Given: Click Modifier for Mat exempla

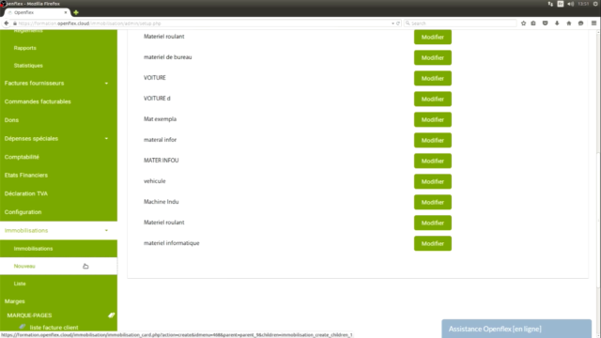Looking at the screenshot, I should 432,120.
